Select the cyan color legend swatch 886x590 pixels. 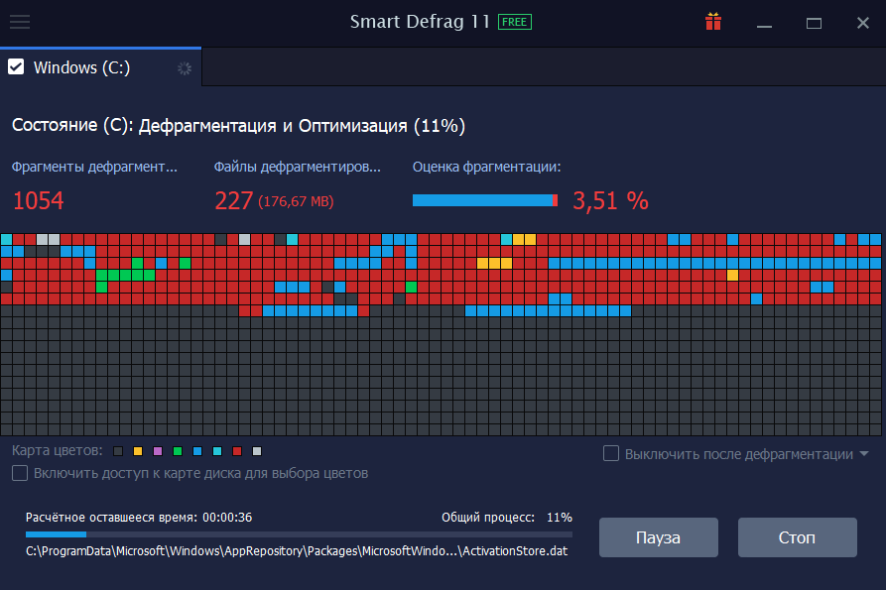[217, 451]
